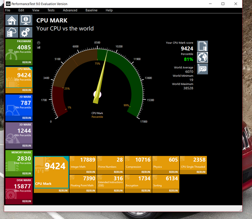Click the World Minimum 19 value
This screenshot has height=219, width=252.
[x=191, y=80]
